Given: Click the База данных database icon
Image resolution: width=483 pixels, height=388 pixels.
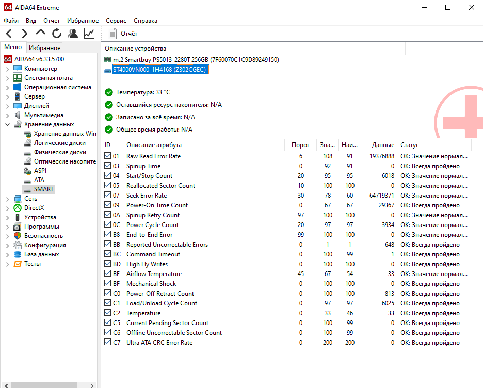Looking at the screenshot, I should (x=18, y=254).
